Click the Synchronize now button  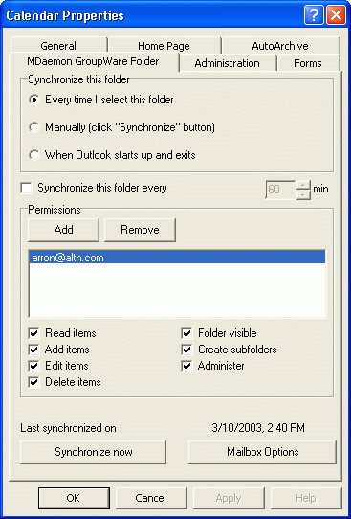tap(93, 452)
